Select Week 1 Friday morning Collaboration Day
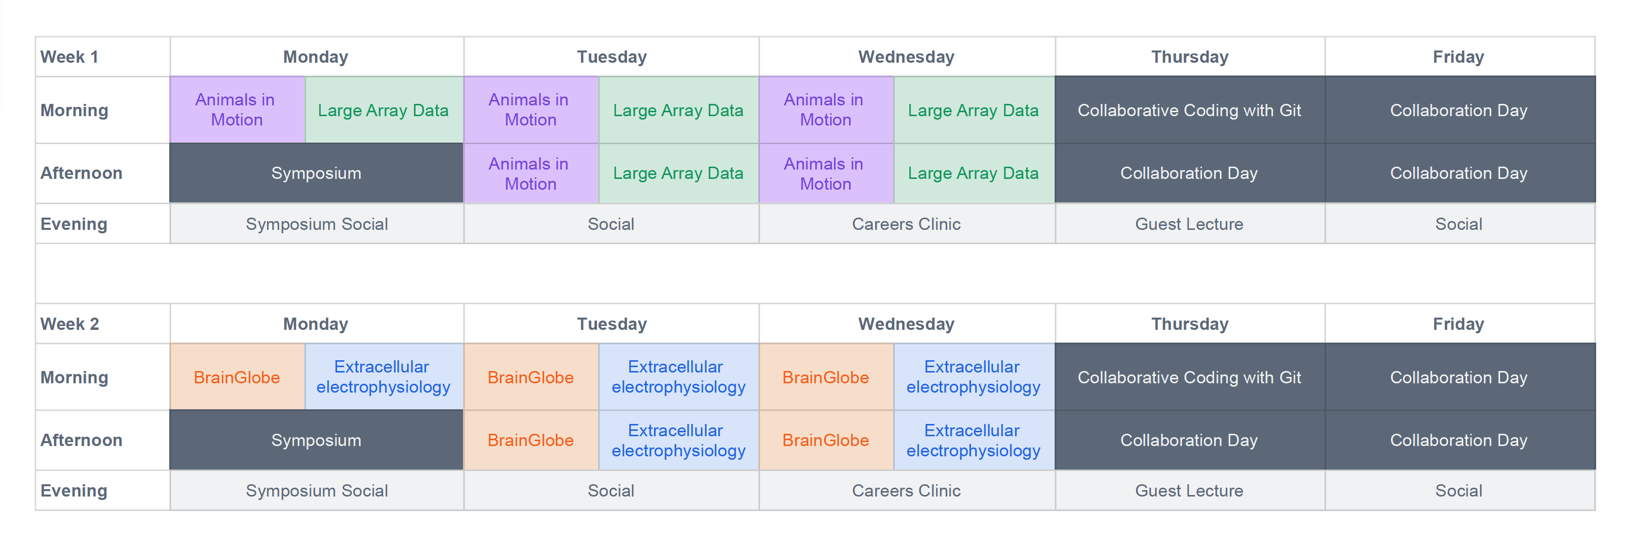The image size is (1630, 547). [x=1458, y=110]
